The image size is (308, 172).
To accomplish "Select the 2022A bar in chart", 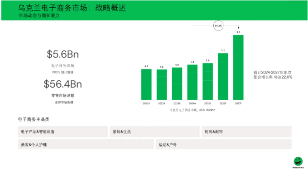I will point(162,84).
